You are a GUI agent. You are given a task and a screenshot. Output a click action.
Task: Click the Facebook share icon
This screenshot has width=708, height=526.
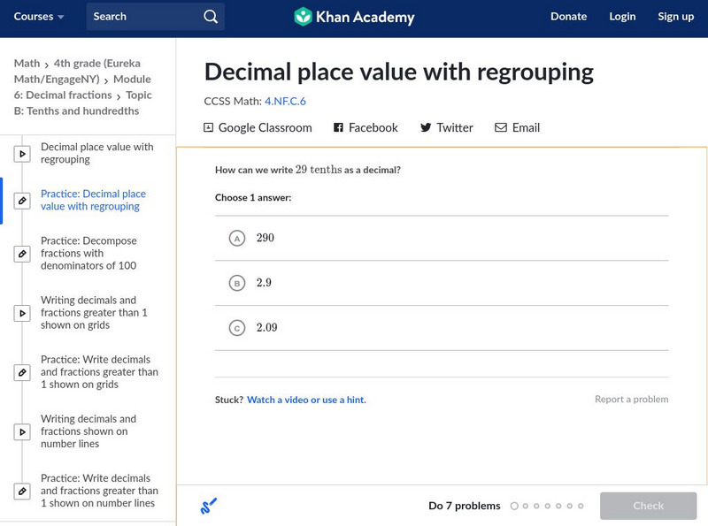(338, 127)
